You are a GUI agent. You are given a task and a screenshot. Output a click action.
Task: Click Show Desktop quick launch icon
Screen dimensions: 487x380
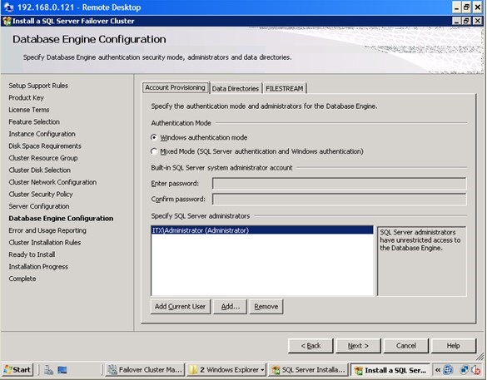(x=62, y=370)
